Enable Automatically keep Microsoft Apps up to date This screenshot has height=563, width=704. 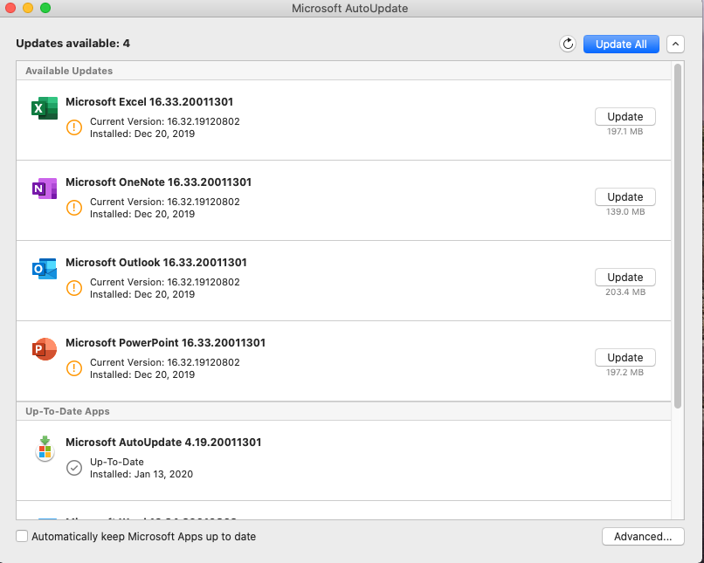coord(22,536)
